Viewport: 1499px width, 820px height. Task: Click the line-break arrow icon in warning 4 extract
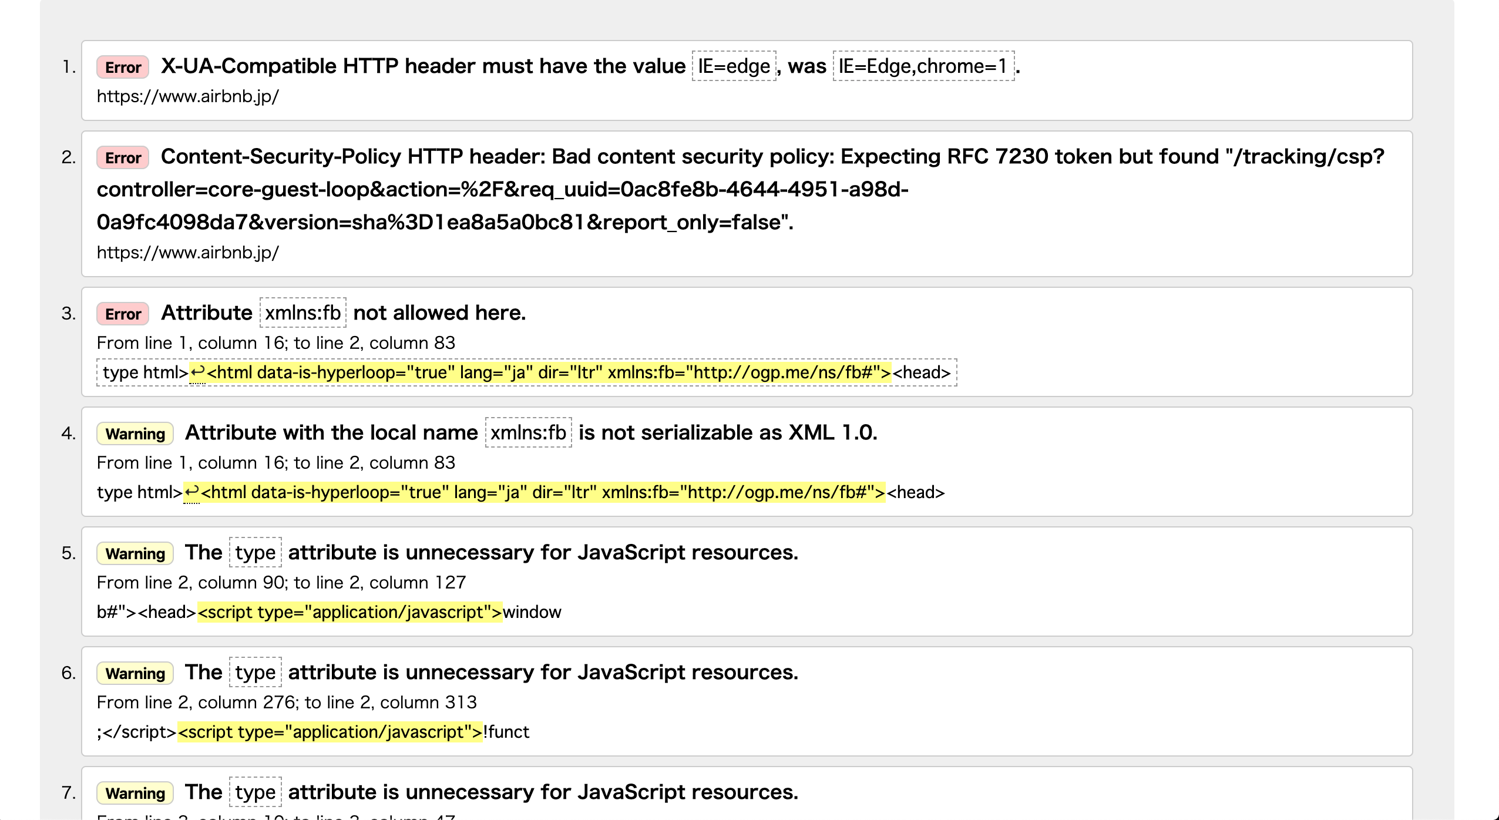click(191, 492)
